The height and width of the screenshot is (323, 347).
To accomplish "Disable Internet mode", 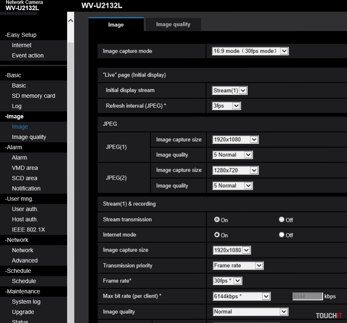I will [281, 235].
